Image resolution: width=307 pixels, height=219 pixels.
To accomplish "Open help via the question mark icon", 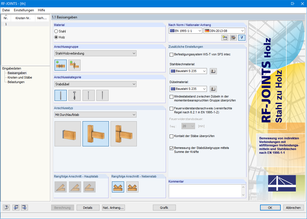I will point(6,207).
